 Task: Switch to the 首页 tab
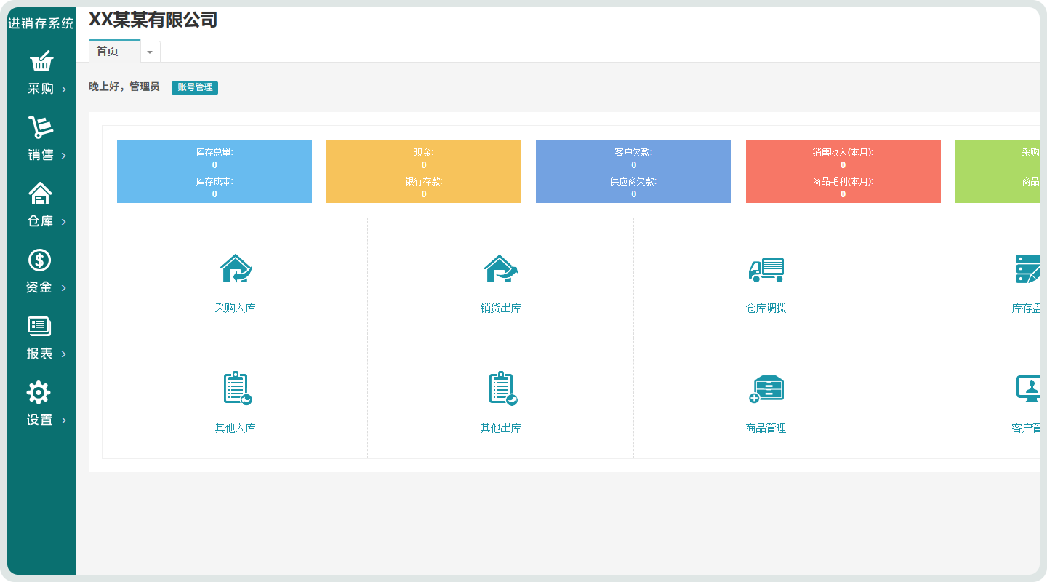(x=108, y=52)
